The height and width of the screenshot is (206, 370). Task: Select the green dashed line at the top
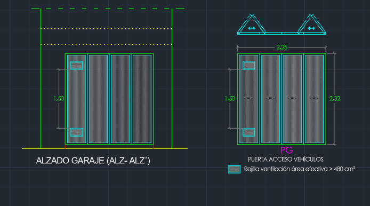pos(108,9)
